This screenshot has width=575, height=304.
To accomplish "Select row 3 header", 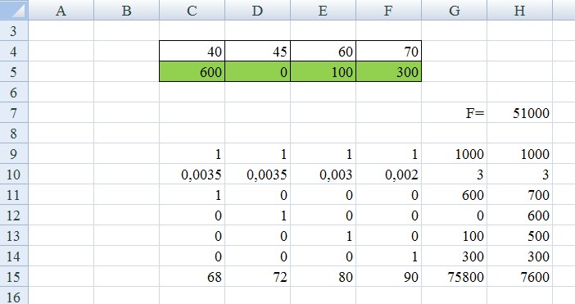I will click(14, 30).
